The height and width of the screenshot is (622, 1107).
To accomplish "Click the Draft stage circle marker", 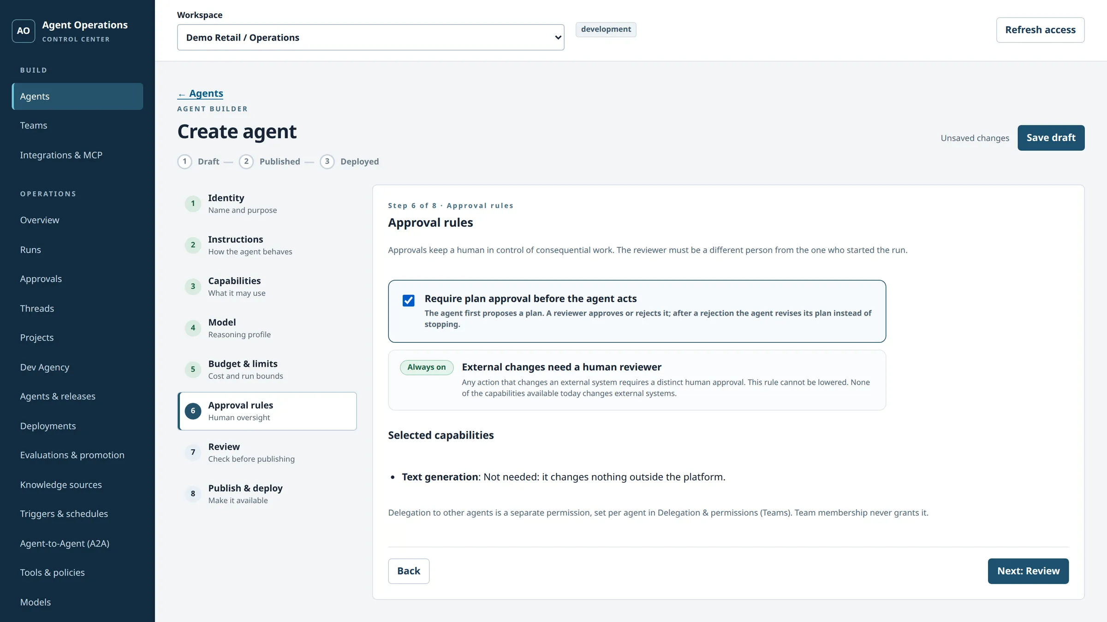I will pyautogui.click(x=184, y=161).
